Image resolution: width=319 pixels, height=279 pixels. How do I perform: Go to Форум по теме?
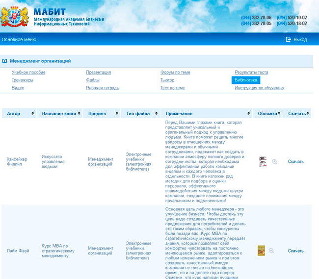pos(175,72)
